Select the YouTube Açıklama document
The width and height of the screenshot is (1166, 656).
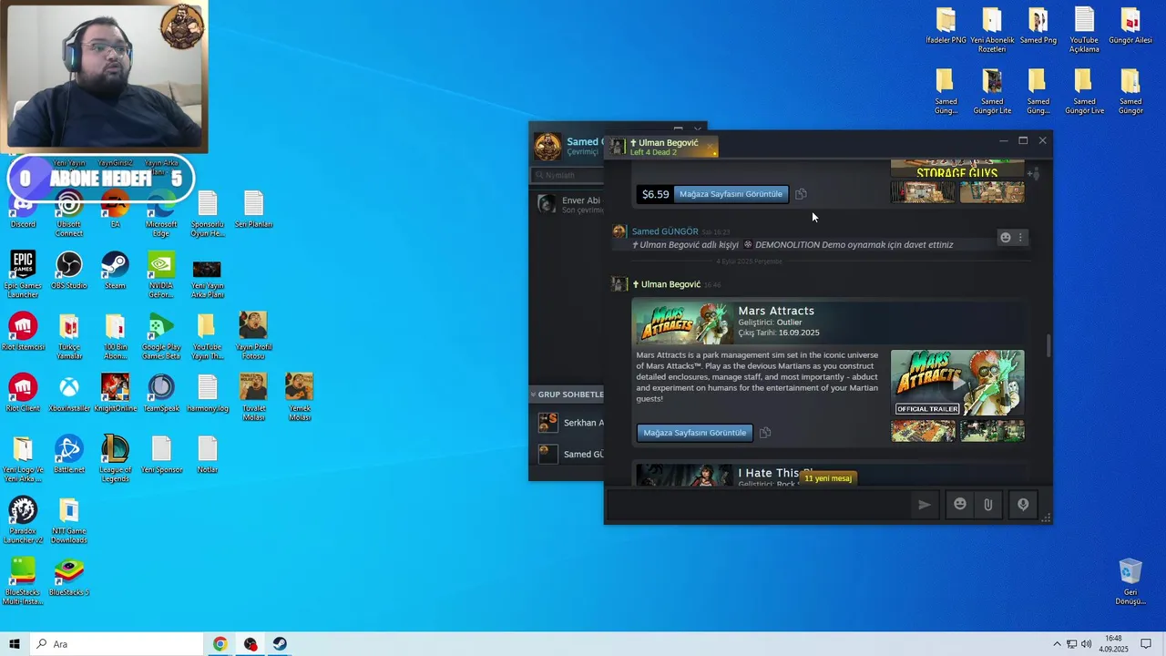[x=1084, y=31]
